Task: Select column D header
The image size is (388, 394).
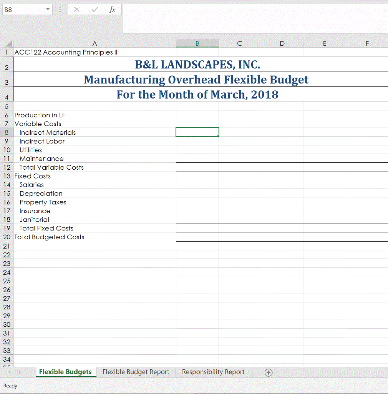Action: tap(282, 43)
